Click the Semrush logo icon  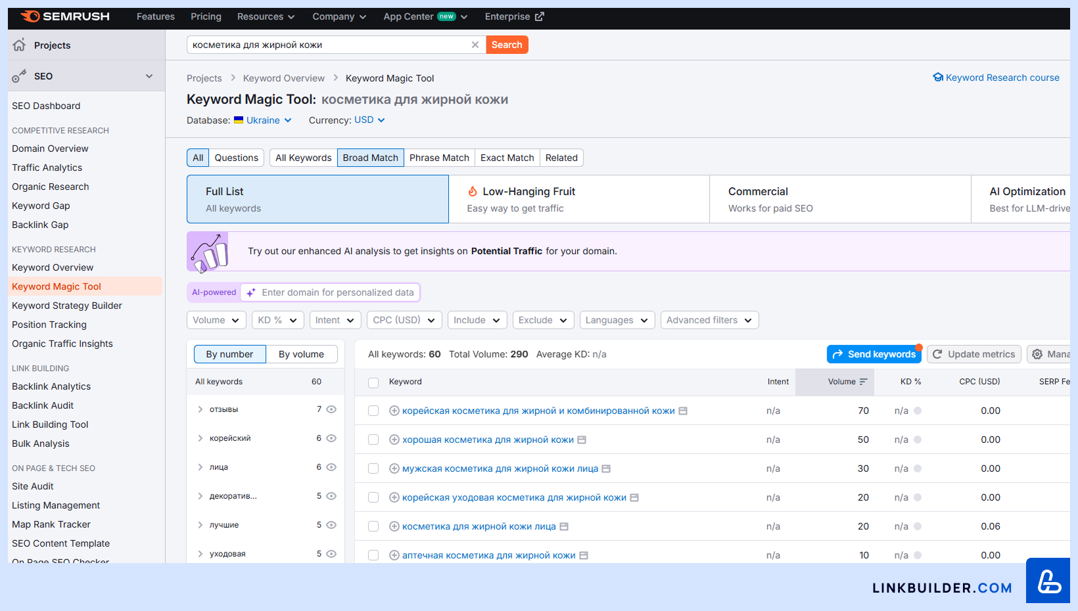[x=30, y=16]
